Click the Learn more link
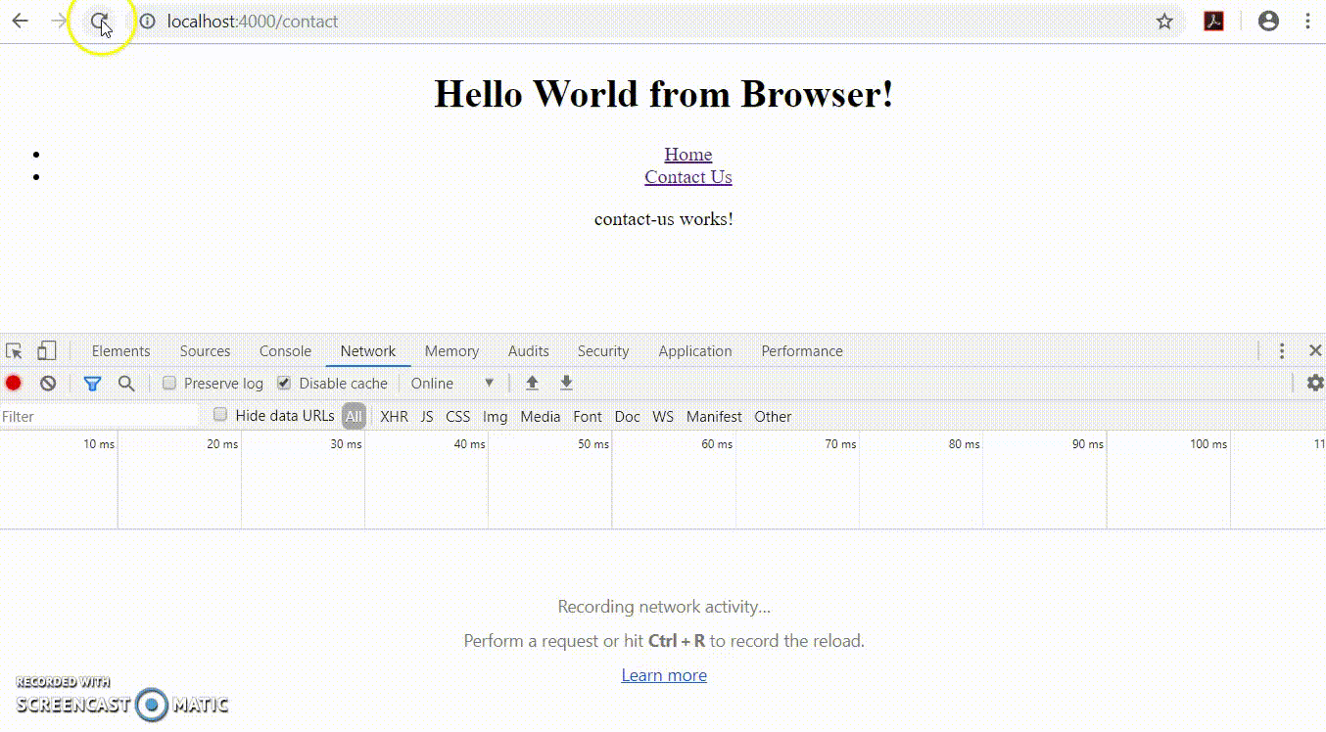This screenshot has height=732, width=1326. (664, 674)
